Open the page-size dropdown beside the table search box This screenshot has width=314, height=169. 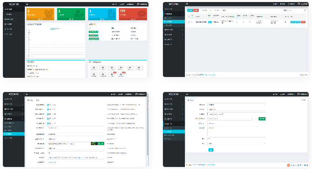point(285,10)
